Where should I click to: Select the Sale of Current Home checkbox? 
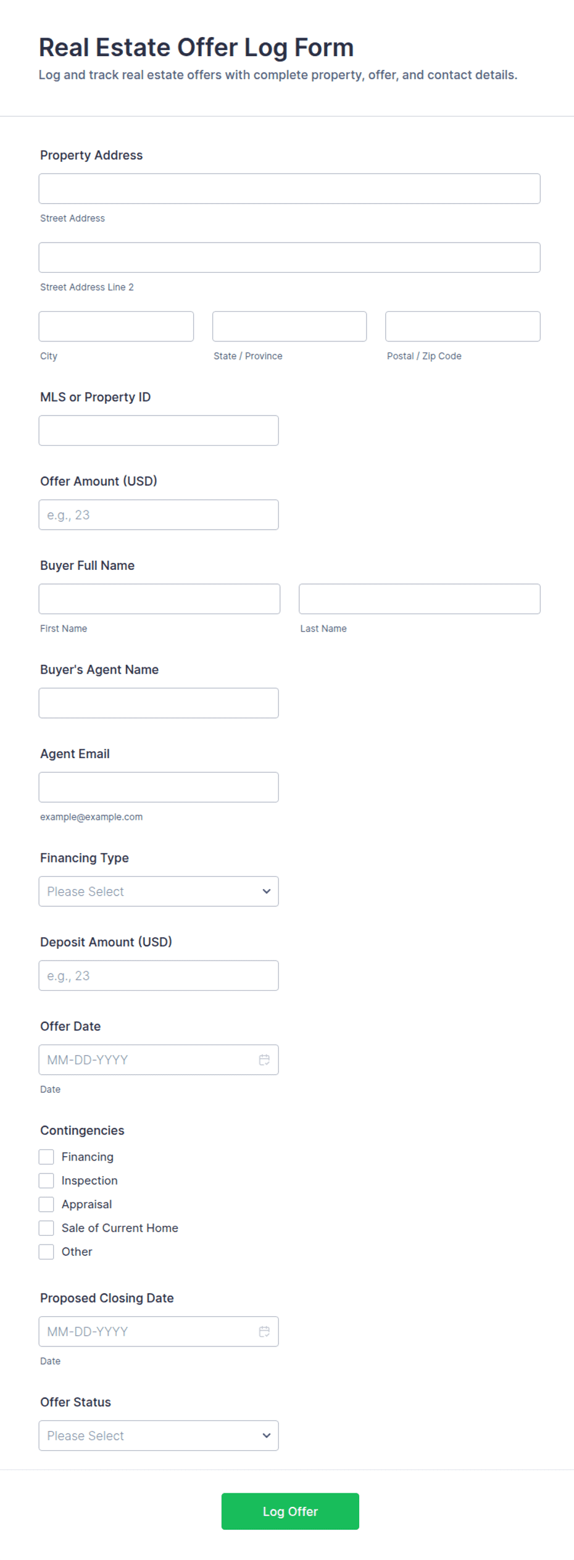pos(46,1228)
